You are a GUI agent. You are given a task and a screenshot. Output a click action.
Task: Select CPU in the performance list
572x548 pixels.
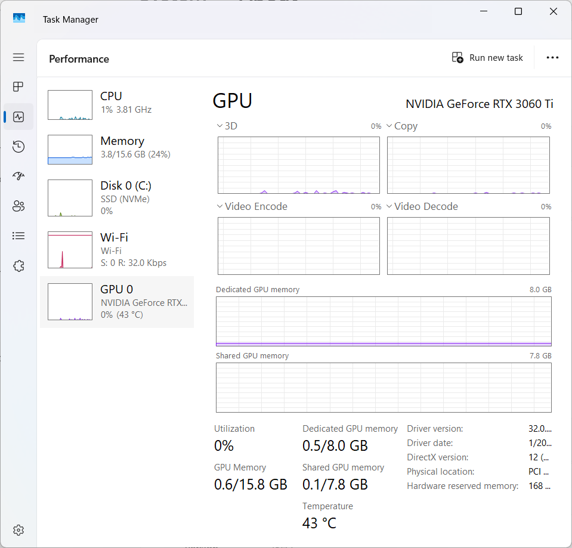[117, 105]
